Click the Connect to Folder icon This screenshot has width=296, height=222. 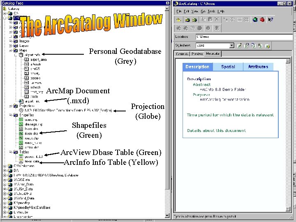[187, 19]
